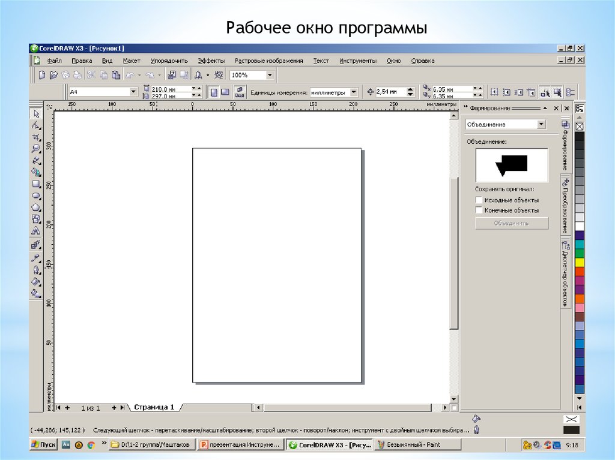This screenshot has width=615, height=460.
Task: Enable the Конечные объекты checkbox
Action: click(x=479, y=211)
